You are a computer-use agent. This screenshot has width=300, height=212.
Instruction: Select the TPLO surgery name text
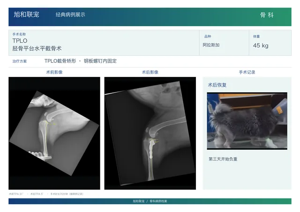pos(20,41)
